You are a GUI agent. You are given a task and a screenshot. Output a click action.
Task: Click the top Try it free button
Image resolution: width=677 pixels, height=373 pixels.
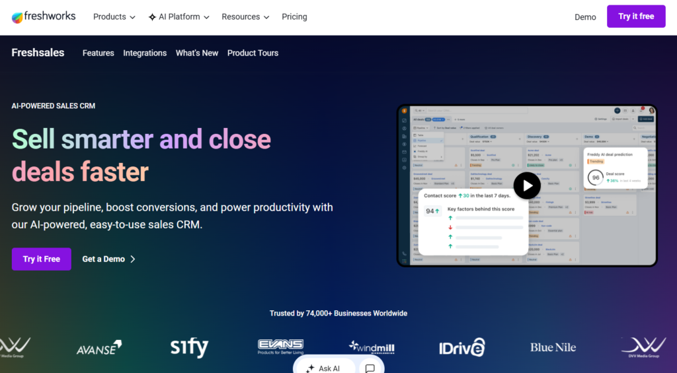pyautogui.click(x=636, y=17)
